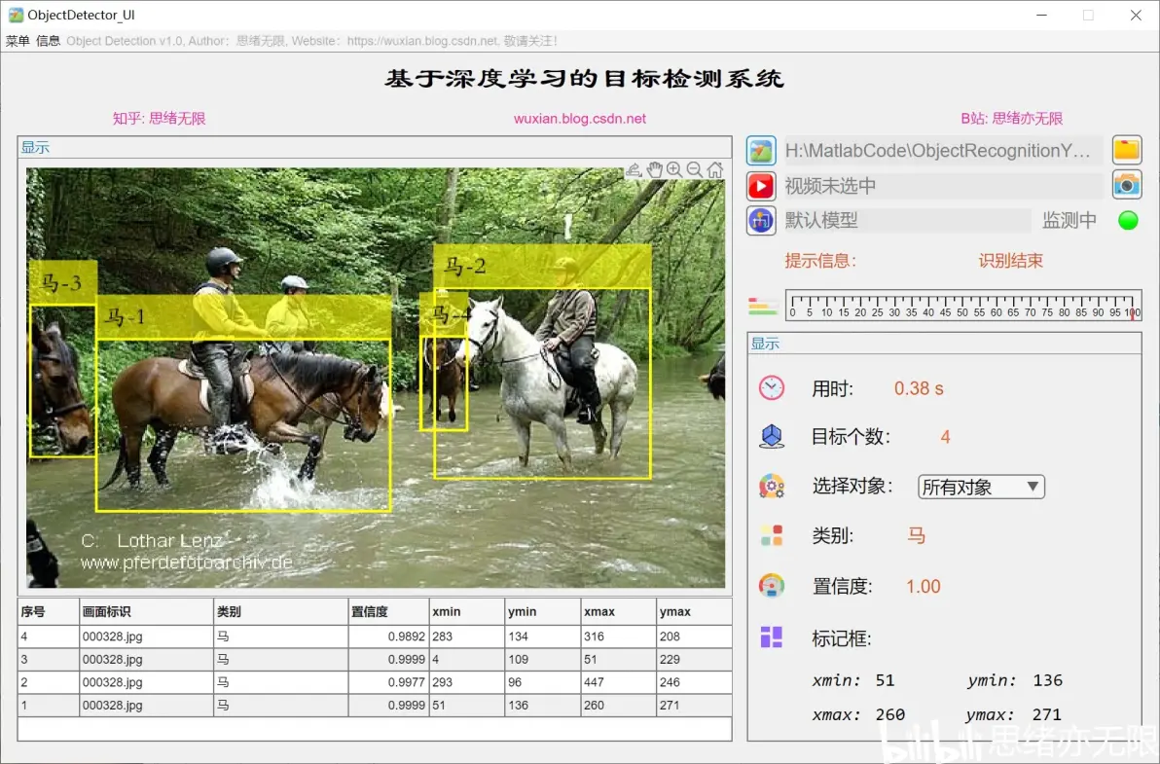Click the model selection icon
Image resolution: width=1160 pixels, height=764 pixels.
pyautogui.click(x=760, y=220)
